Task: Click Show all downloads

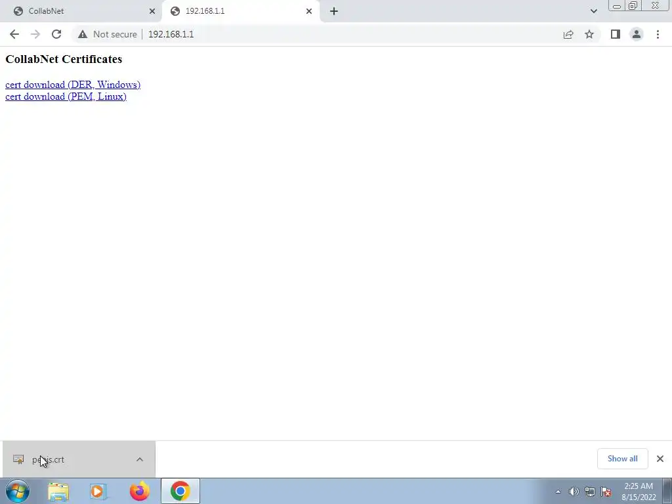Action: [622, 459]
